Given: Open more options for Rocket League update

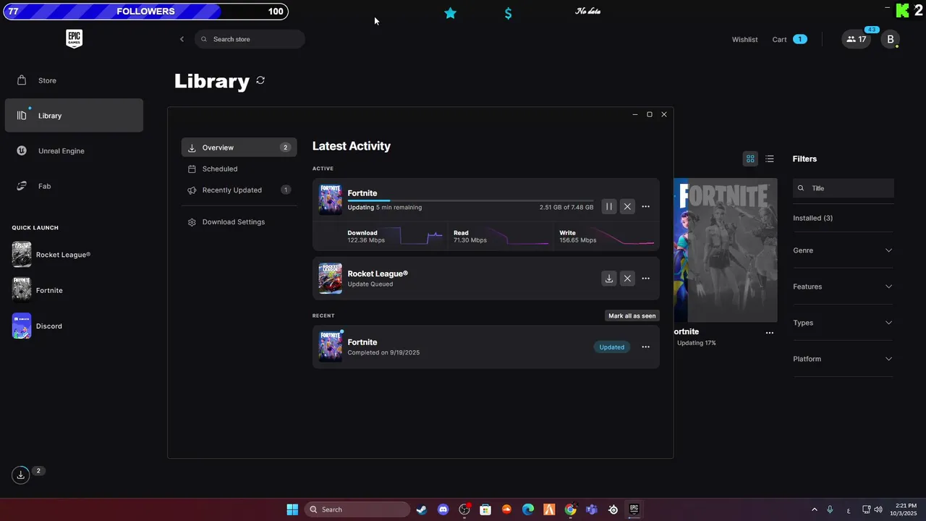Looking at the screenshot, I should point(646,279).
